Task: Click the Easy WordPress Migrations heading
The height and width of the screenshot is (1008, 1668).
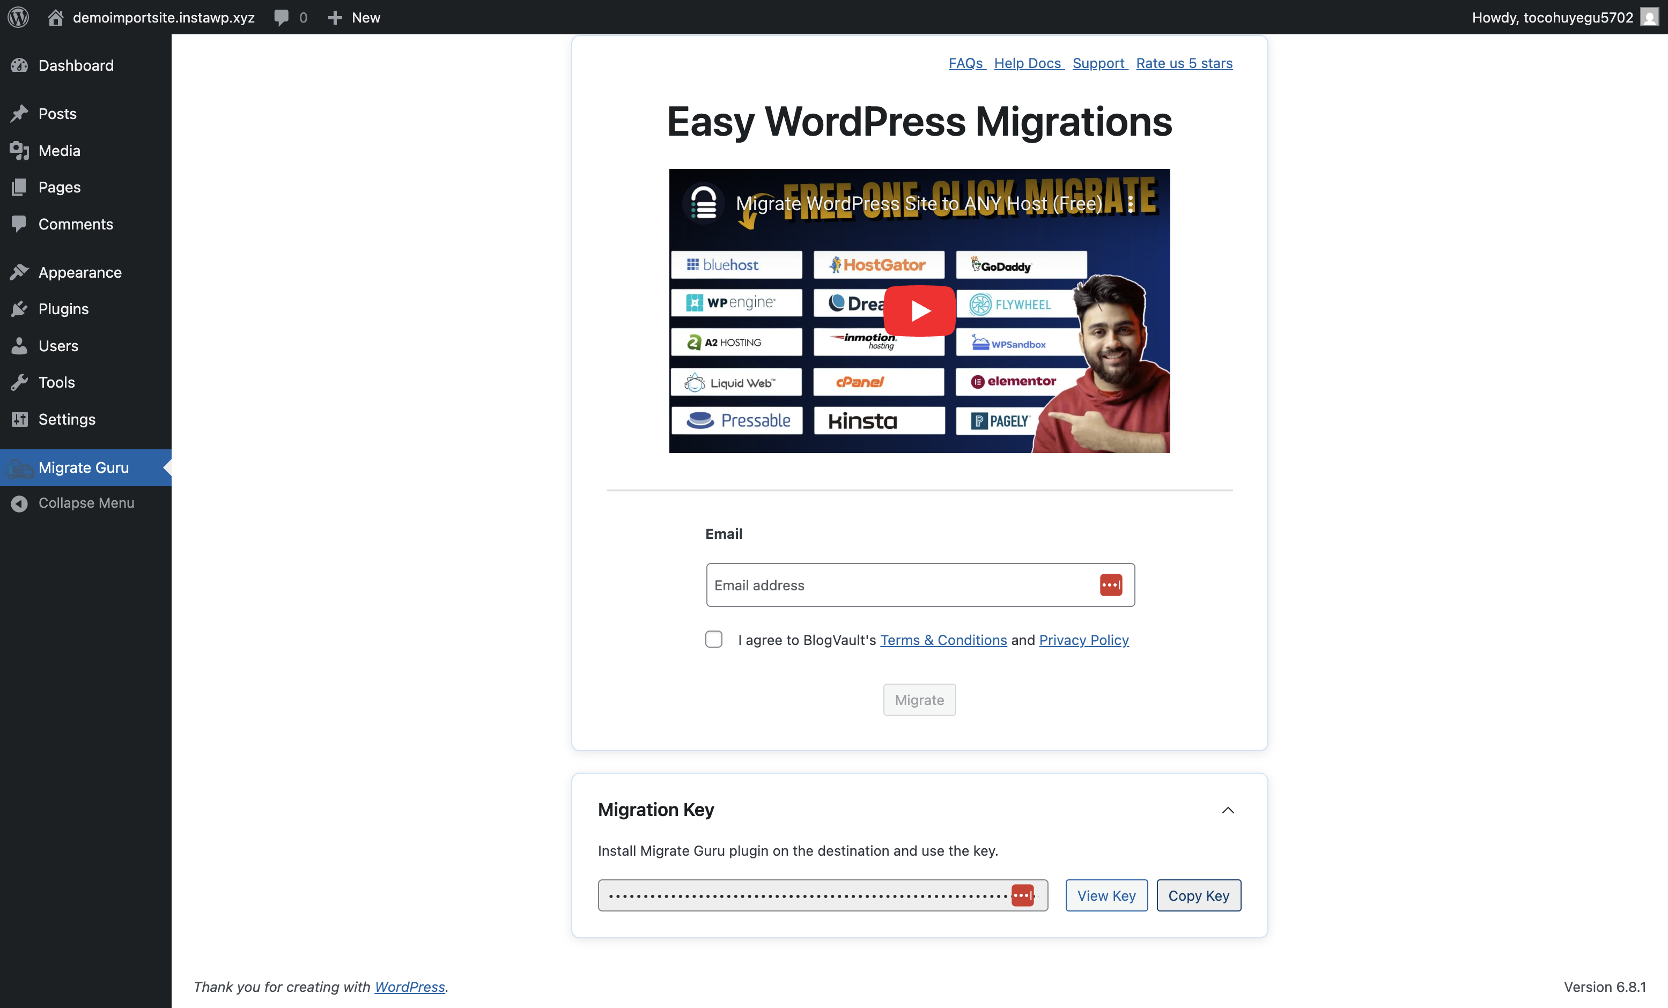Action: [x=919, y=122]
